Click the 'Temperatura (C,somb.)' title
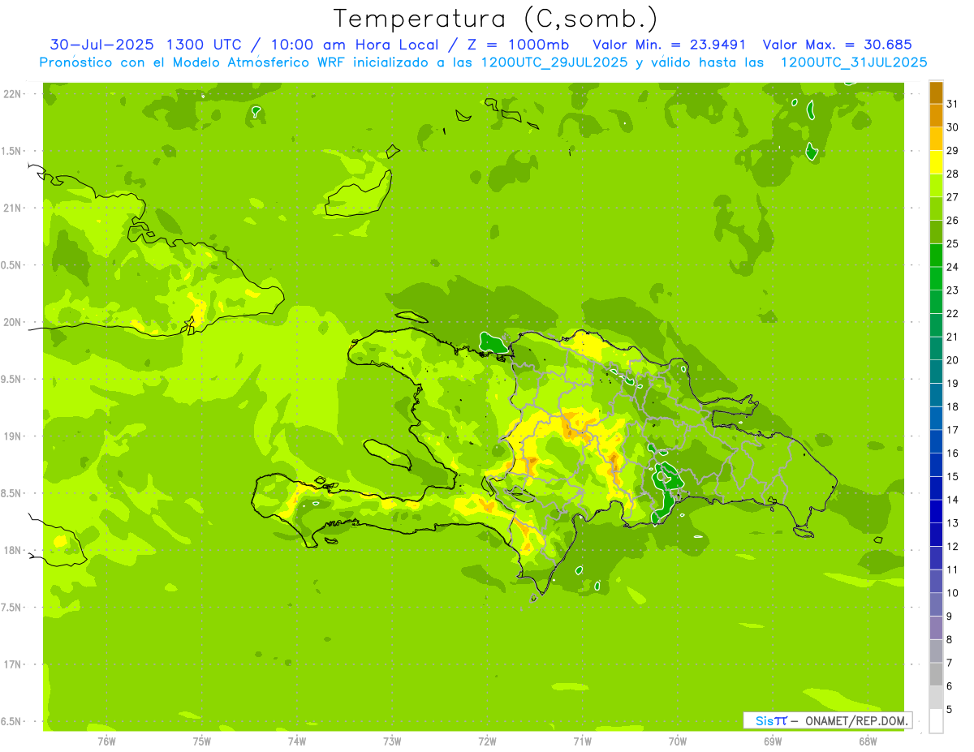 [x=495, y=19]
